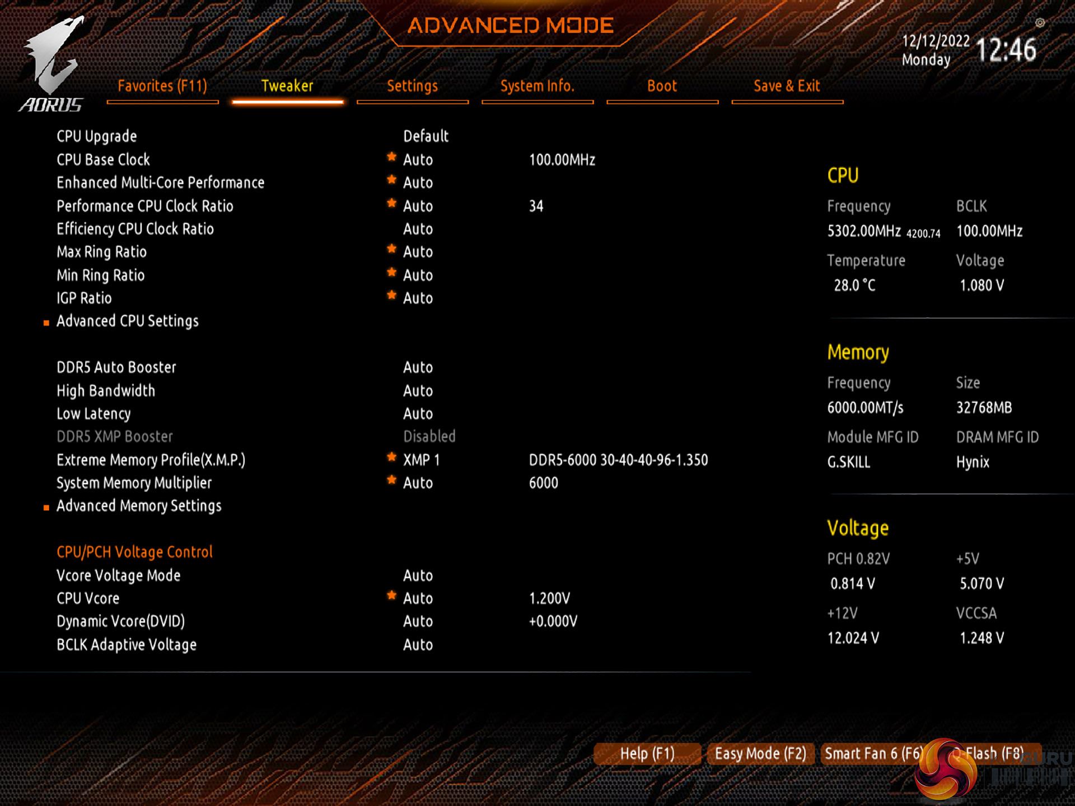Switch to the Settings tab
The height and width of the screenshot is (806, 1075).
(x=412, y=86)
